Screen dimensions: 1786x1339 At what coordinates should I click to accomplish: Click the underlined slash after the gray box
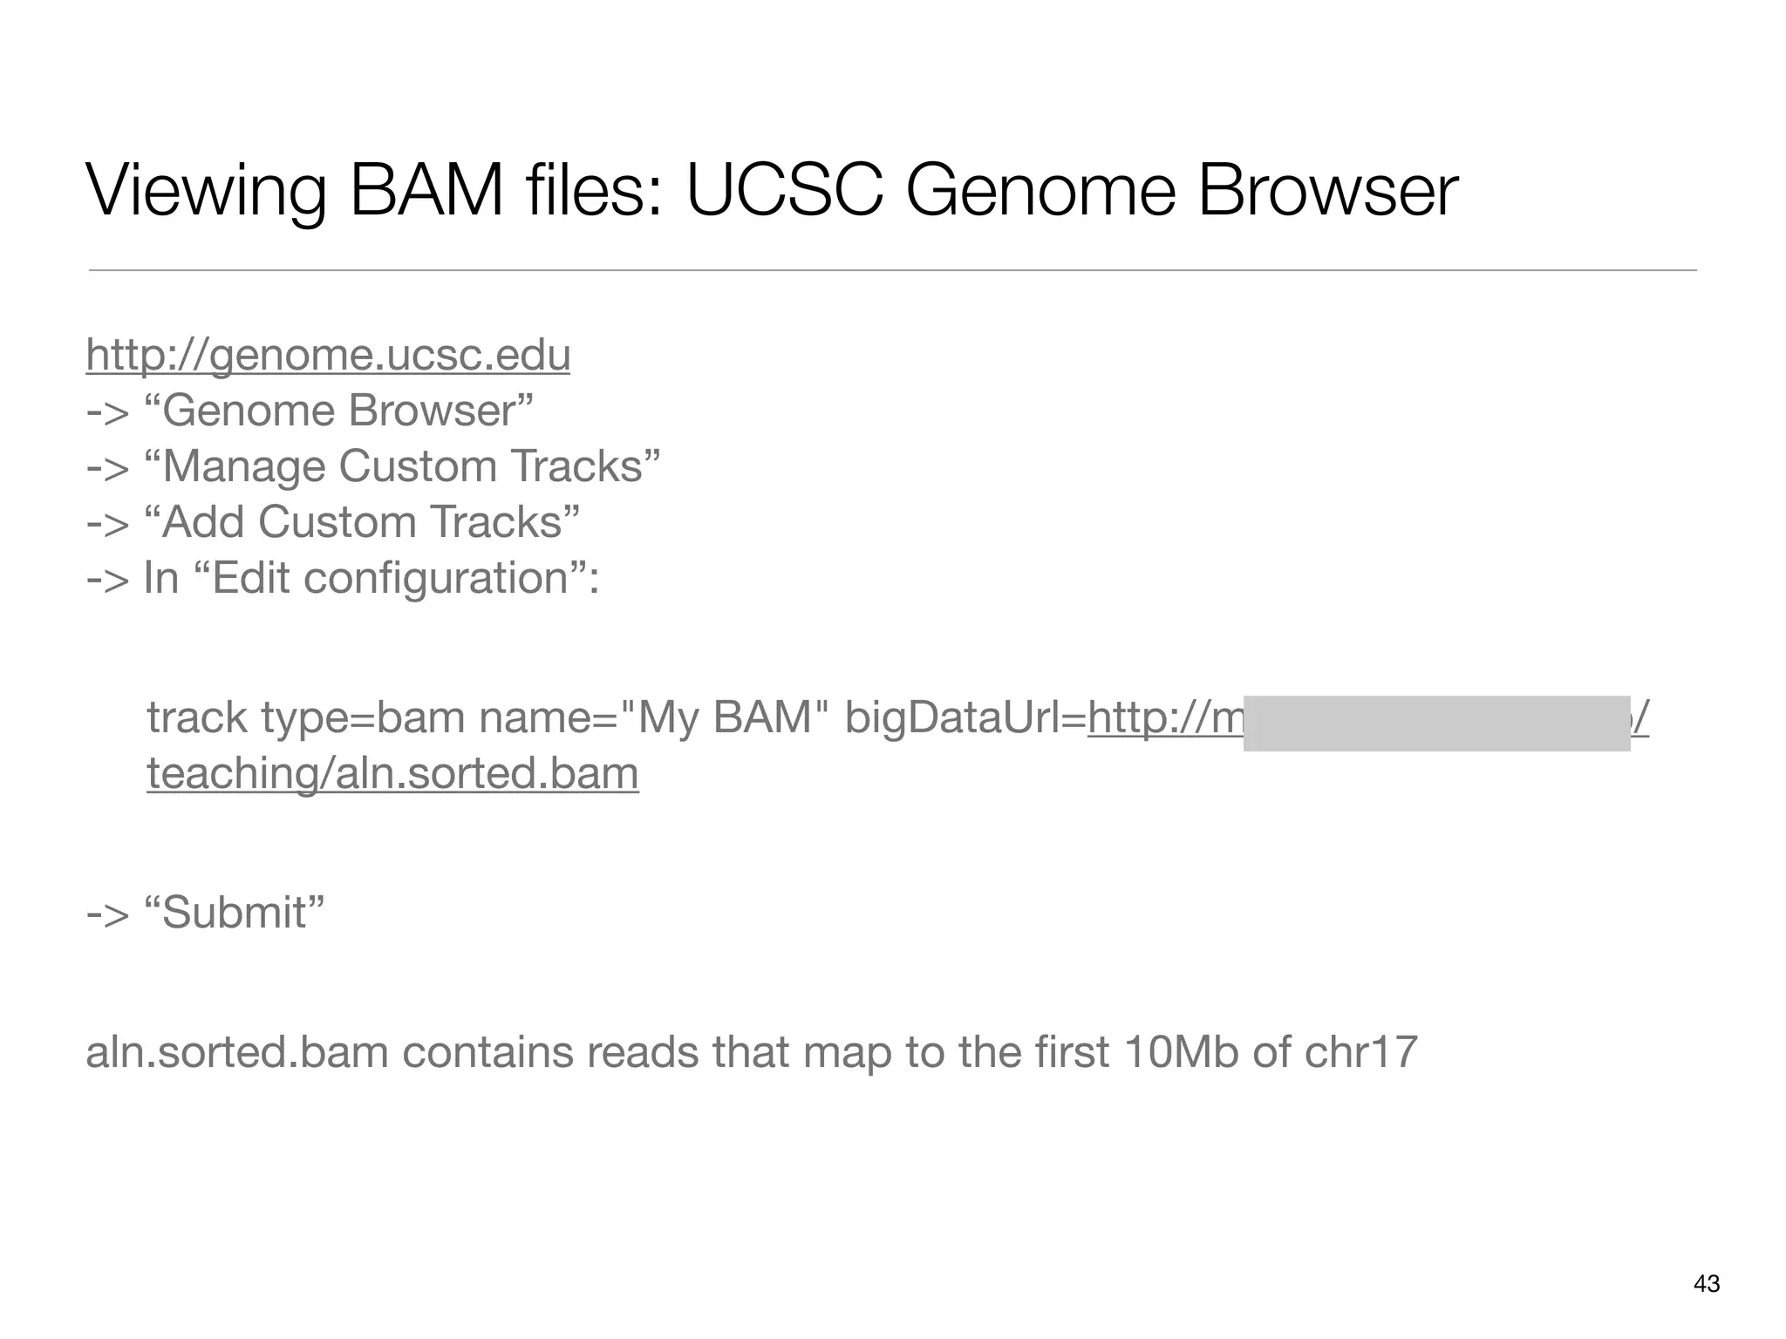click(x=1640, y=718)
